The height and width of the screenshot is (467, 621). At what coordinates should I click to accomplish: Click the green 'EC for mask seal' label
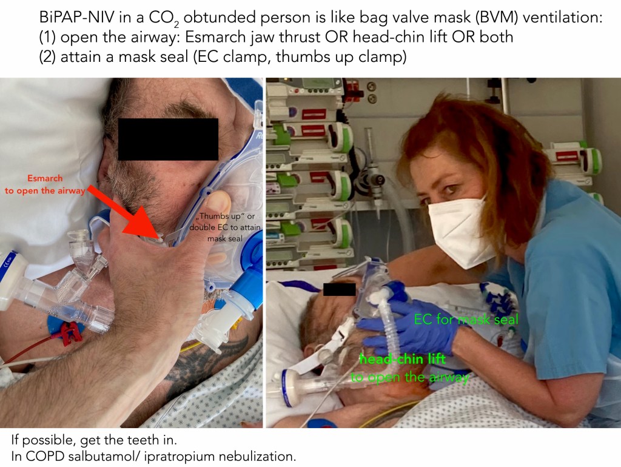(x=466, y=319)
